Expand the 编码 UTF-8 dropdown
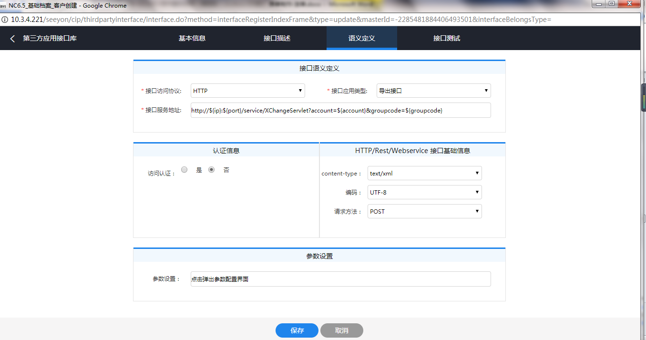This screenshot has width=646, height=340. pyautogui.click(x=424, y=192)
